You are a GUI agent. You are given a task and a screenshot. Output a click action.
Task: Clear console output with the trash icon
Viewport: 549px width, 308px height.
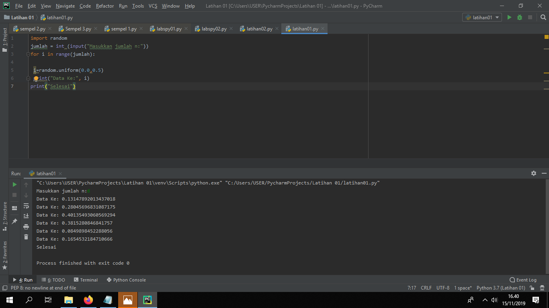26,237
